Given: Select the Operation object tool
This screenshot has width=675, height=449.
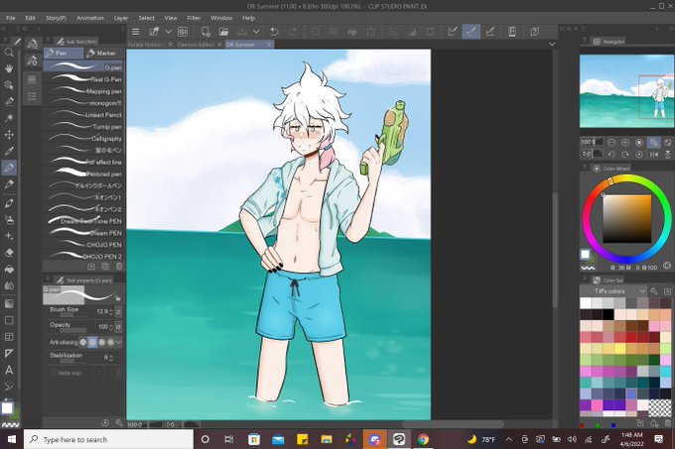Looking at the screenshot, I should [x=9, y=85].
